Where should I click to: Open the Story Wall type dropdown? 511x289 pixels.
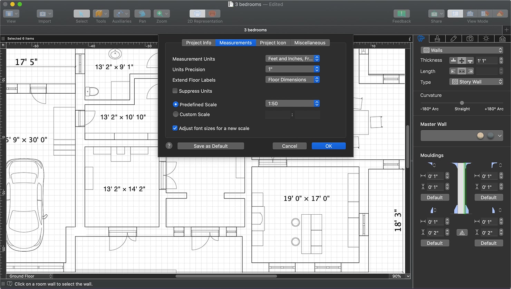(x=476, y=82)
